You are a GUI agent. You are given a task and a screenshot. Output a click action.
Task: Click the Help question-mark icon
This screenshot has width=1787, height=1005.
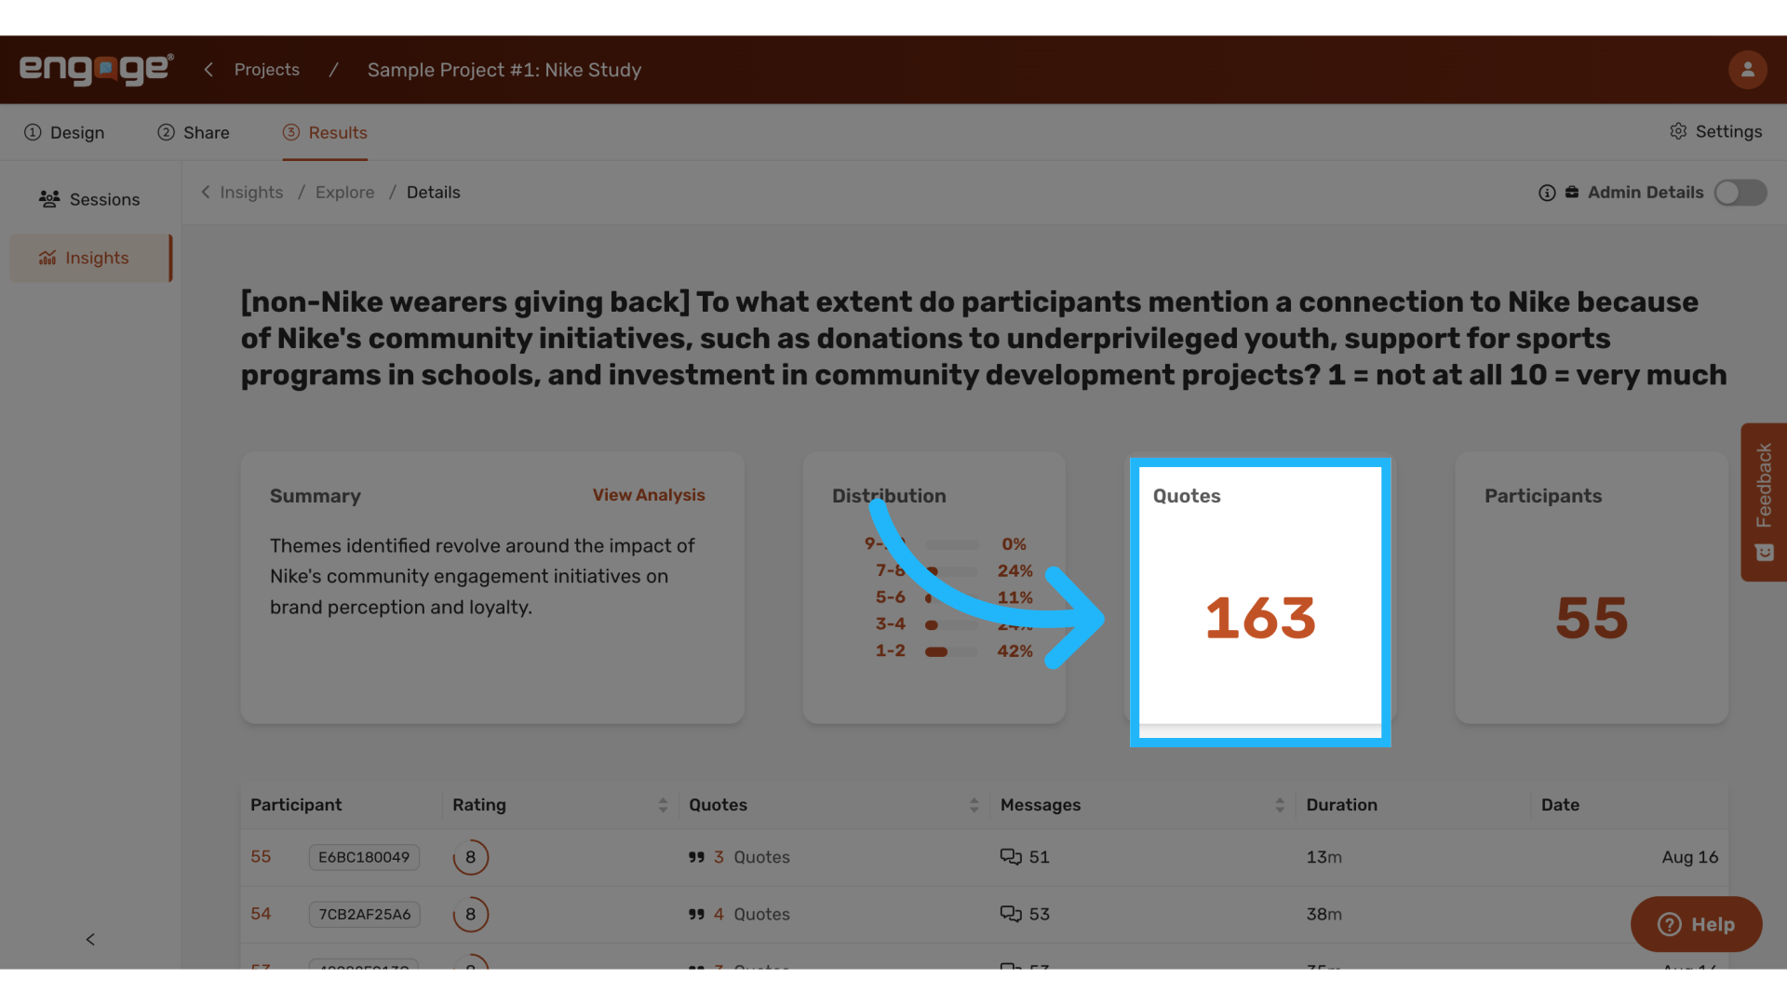[x=1670, y=924]
